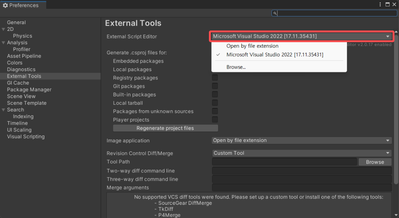Open the three-dot window options menu
Viewport: 399px width, 218px height.
pyautogui.click(x=380, y=4)
